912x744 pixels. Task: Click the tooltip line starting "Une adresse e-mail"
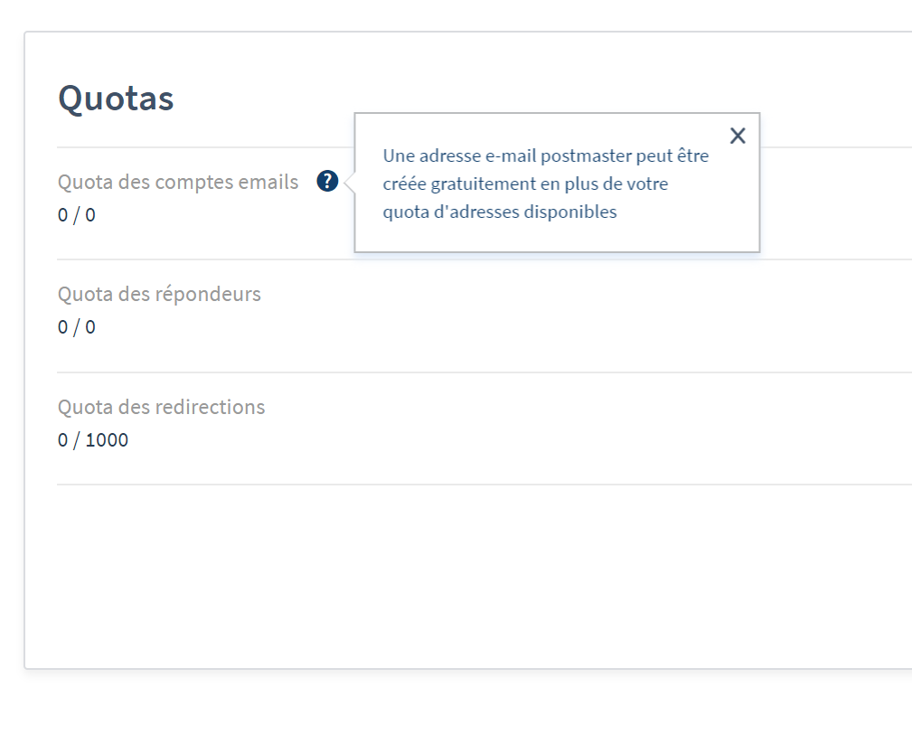546,155
